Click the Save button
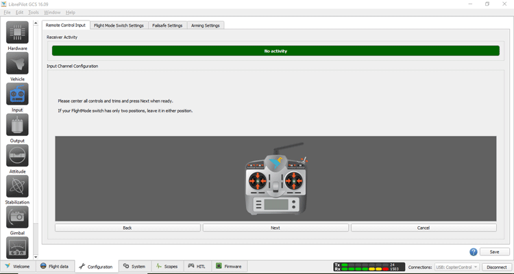514x274 pixels. click(x=494, y=251)
